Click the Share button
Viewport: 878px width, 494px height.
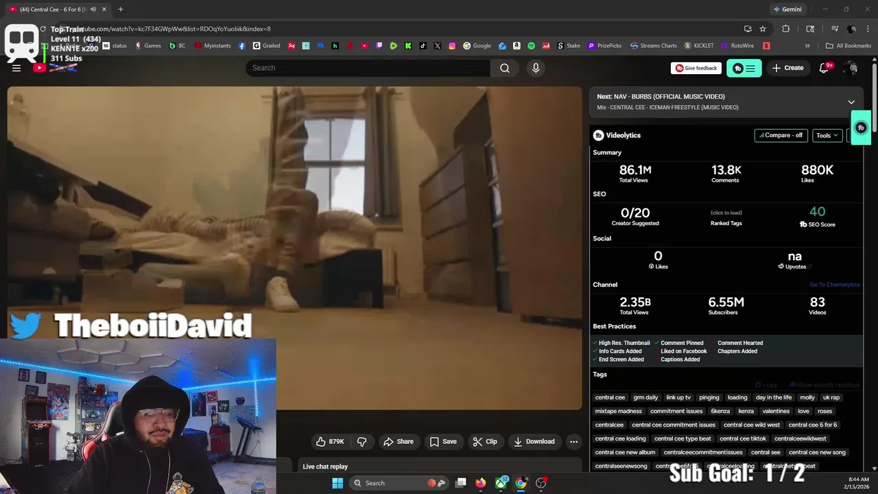click(x=399, y=442)
